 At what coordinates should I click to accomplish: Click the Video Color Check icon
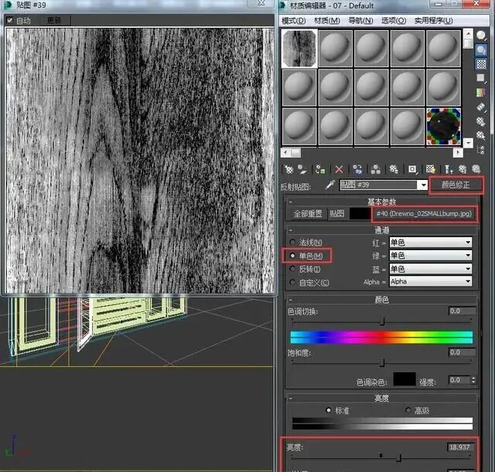point(480,93)
